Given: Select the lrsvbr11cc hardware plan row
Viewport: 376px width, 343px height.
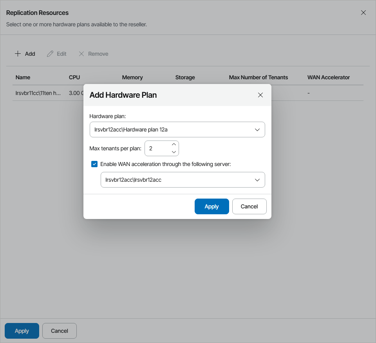Looking at the screenshot, I should click(38, 93).
